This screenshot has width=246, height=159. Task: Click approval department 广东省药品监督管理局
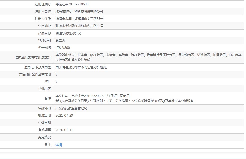point(71,108)
